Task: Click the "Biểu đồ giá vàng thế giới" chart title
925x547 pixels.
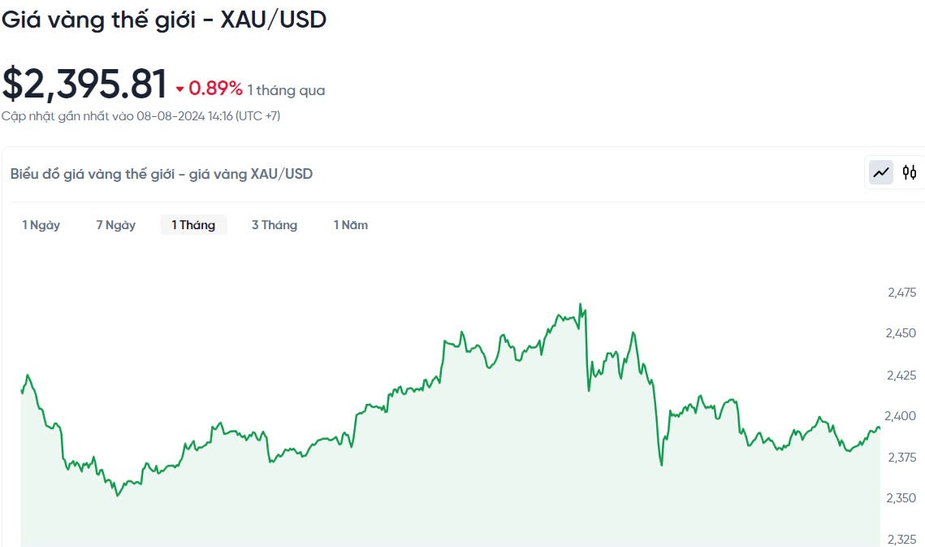Action: pyautogui.click(x=161, y=173)
